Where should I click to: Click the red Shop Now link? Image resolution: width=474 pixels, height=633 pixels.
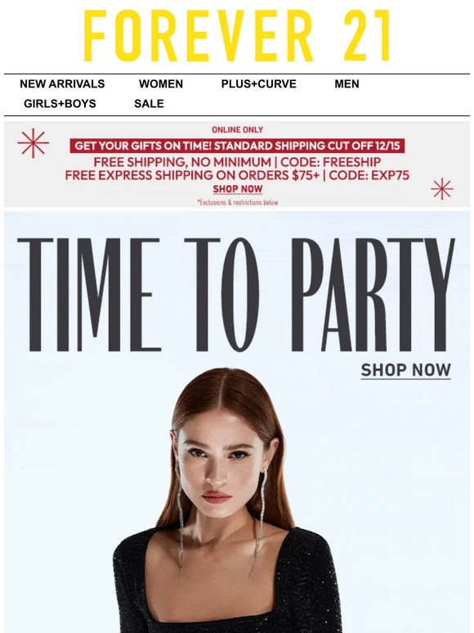[238, 189]
